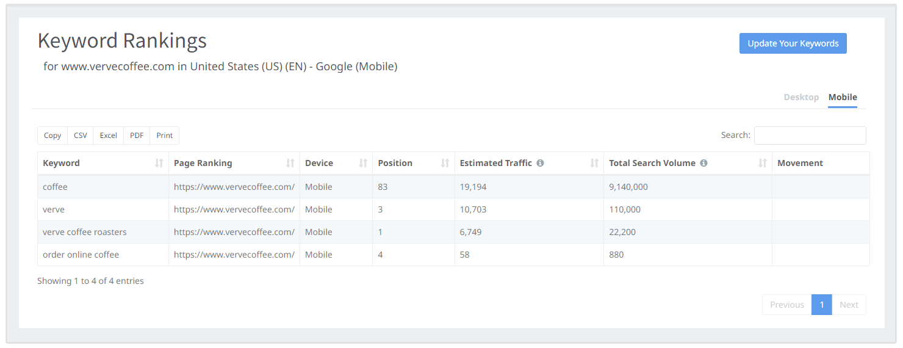Switch to the Desktop tab

coord(801,97)
